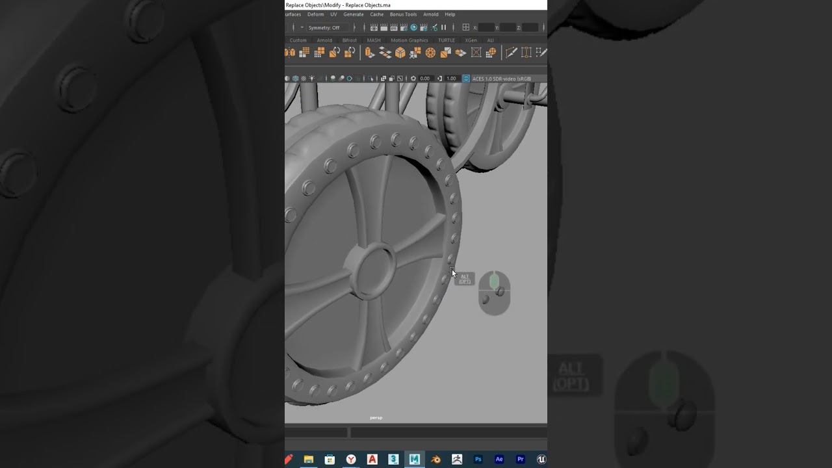The width and height of the screenshot is (832, 468).
Task: Click the orange sphere with grid shelf icon
Action: pyautogui.click(x=491, y=52)
